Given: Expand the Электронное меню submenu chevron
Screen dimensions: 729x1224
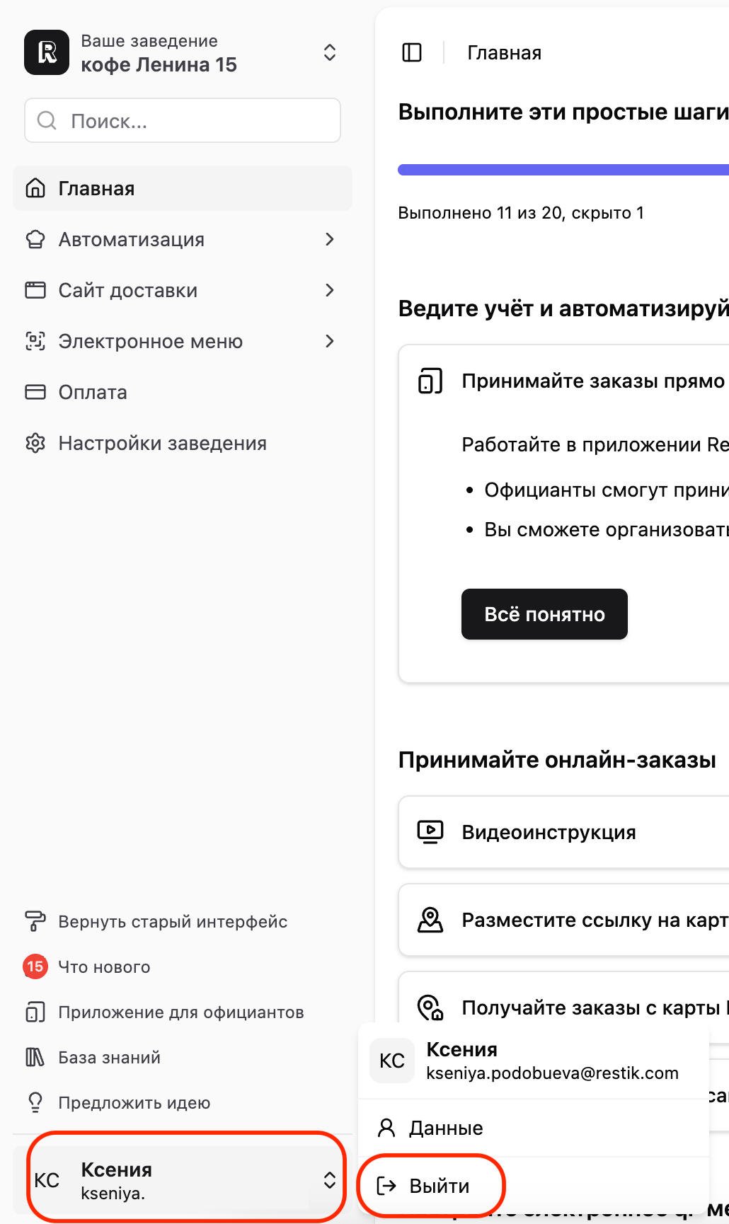Looking at the screenshot, I should tap(329, 341).
